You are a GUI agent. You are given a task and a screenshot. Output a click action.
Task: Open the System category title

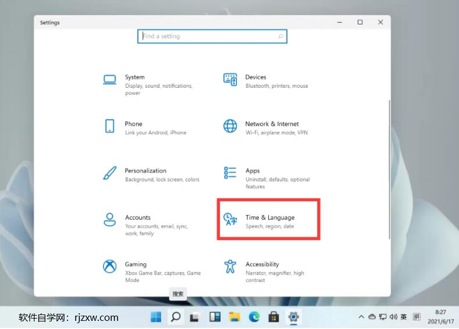[x=134, y=77]
